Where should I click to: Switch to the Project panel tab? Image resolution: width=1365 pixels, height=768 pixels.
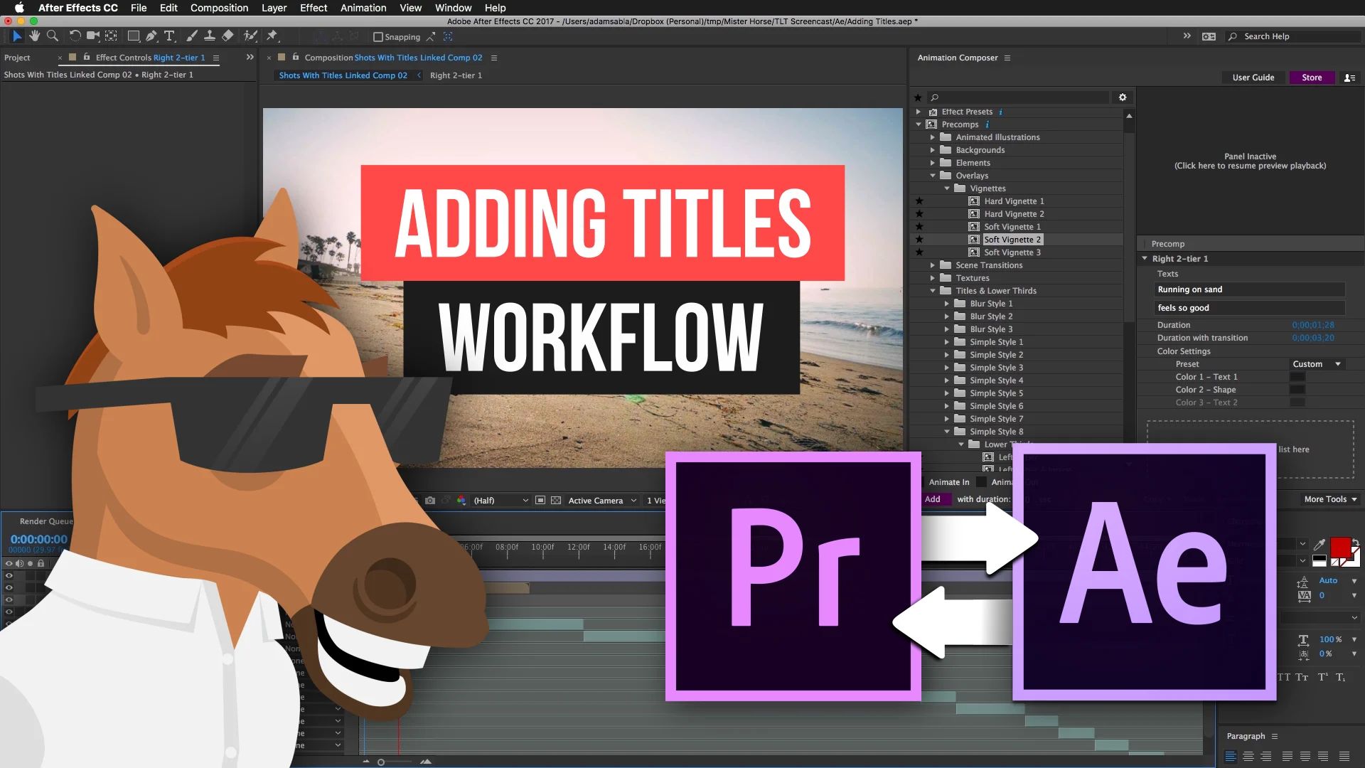pos(17,58)
